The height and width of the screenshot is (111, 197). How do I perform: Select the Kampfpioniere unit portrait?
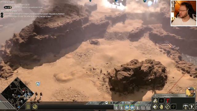(x=191, y=92)
